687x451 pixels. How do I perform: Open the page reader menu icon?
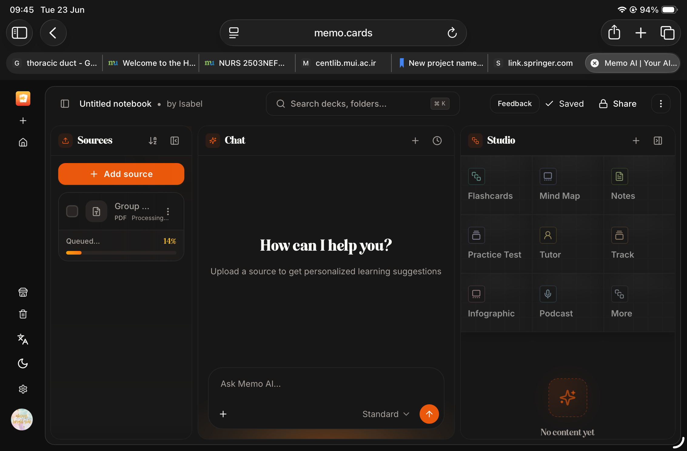click(x=234, y=33)
